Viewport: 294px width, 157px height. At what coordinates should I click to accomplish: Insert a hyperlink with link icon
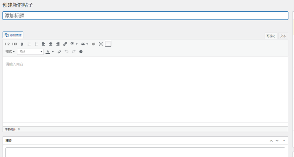coord(65,44)
